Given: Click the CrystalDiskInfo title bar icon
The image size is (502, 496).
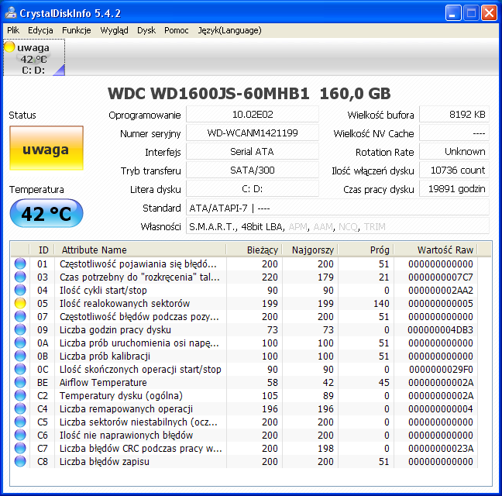Looking at the screenshot, I should (11, 12).
